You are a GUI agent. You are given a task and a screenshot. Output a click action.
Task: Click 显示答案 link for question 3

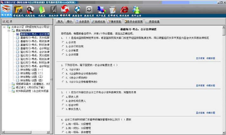click(200, 113)
